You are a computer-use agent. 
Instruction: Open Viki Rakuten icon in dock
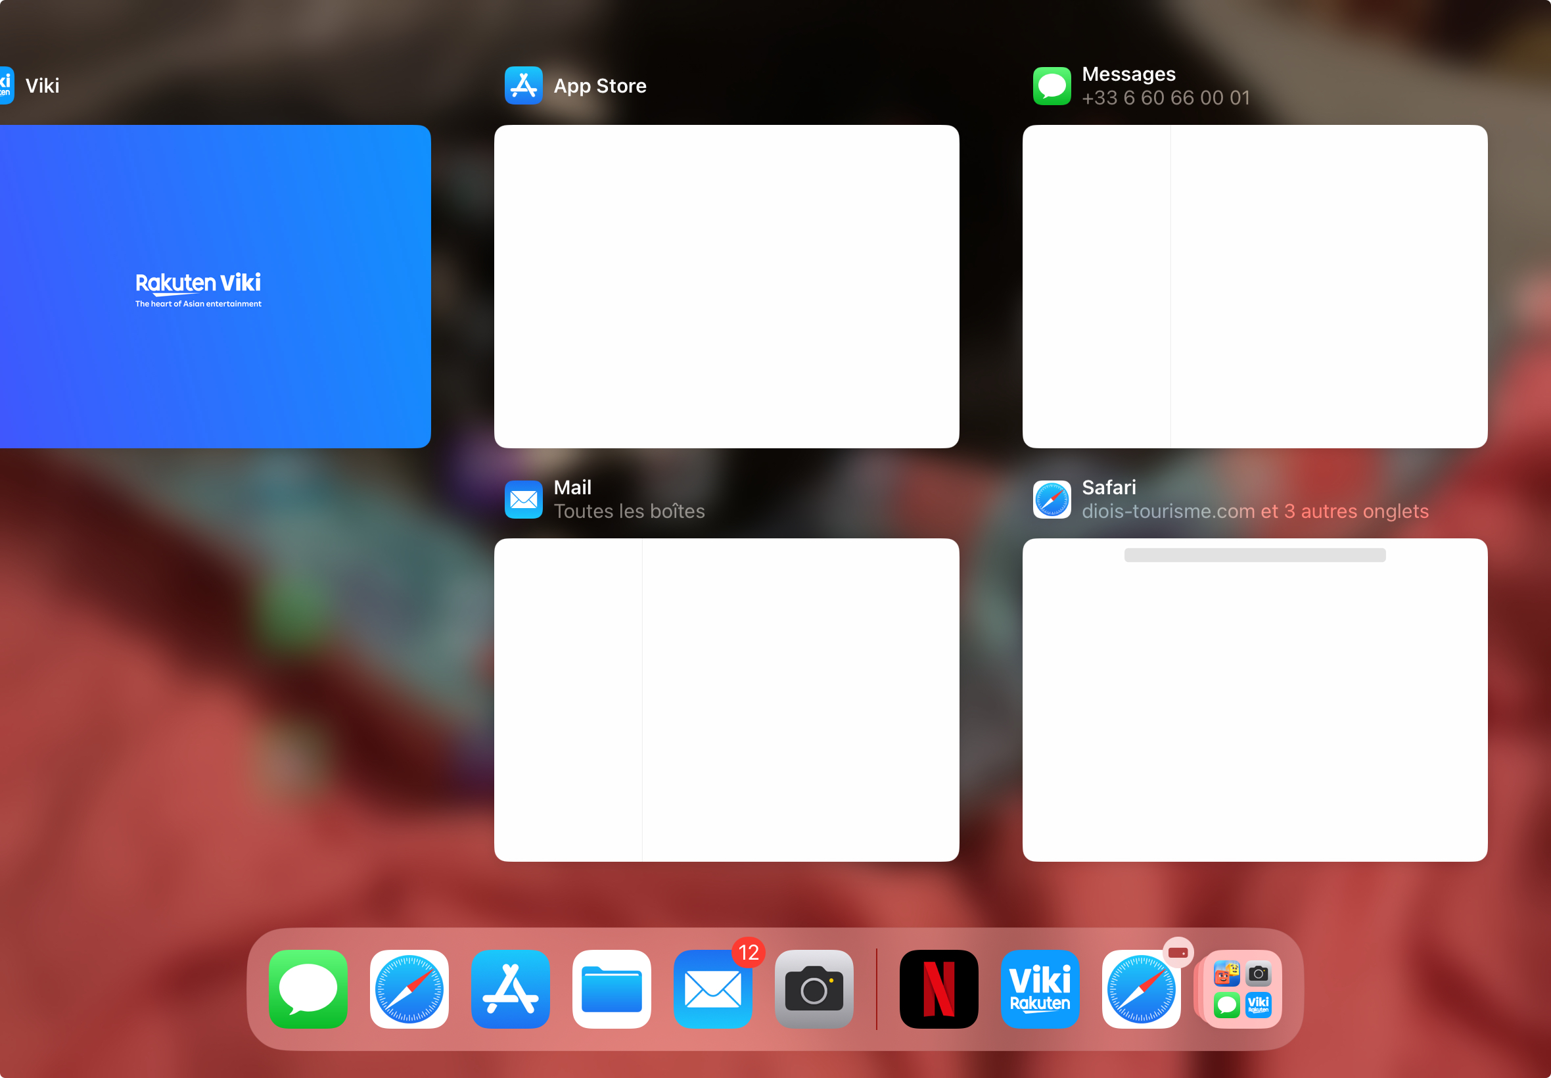[x=1040, y=989]
